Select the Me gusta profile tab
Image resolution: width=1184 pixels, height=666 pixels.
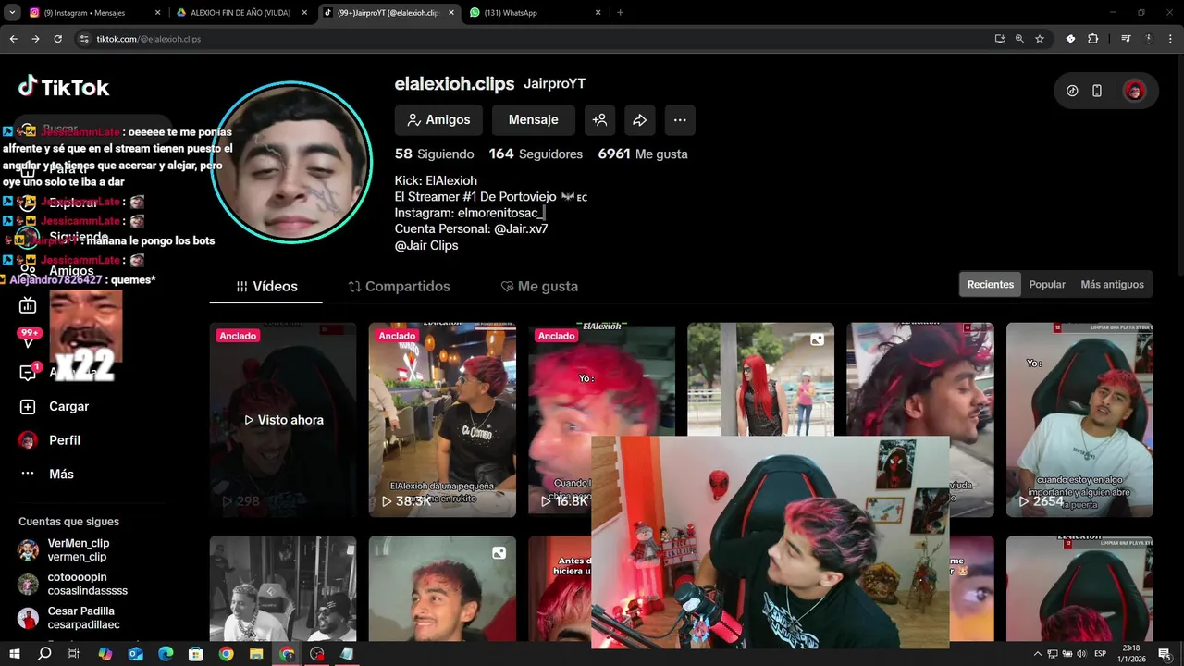pos(539,287)
